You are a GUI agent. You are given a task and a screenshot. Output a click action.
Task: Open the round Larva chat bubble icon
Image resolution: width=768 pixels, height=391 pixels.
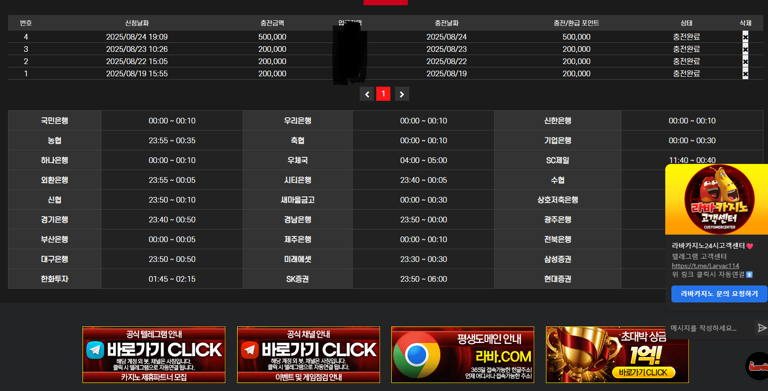pos(757,366)
